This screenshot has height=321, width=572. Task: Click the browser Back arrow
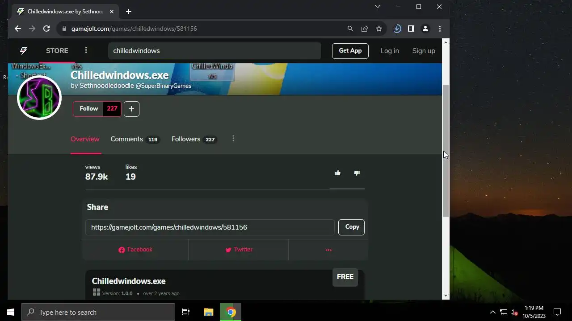(17, 29)
